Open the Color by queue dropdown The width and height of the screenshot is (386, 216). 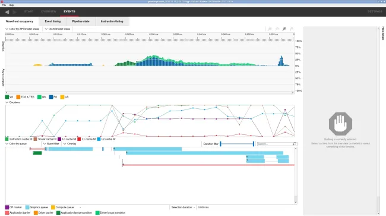(x=16, y=144)
